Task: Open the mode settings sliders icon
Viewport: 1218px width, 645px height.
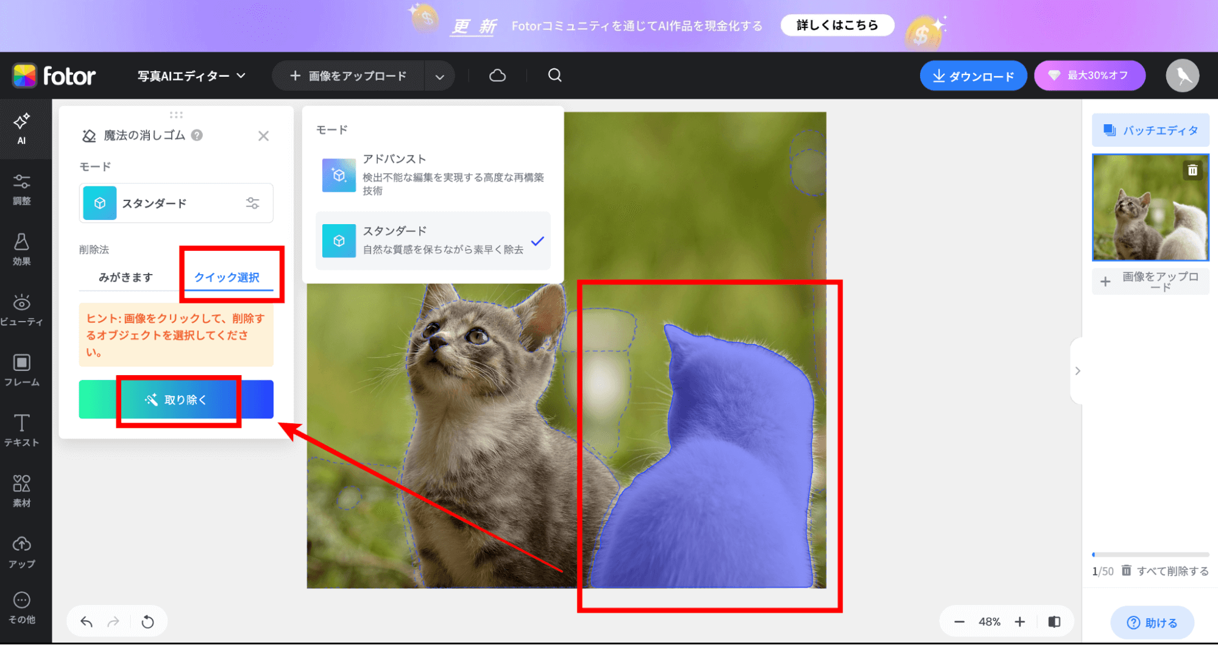Action: pos(253,203)
